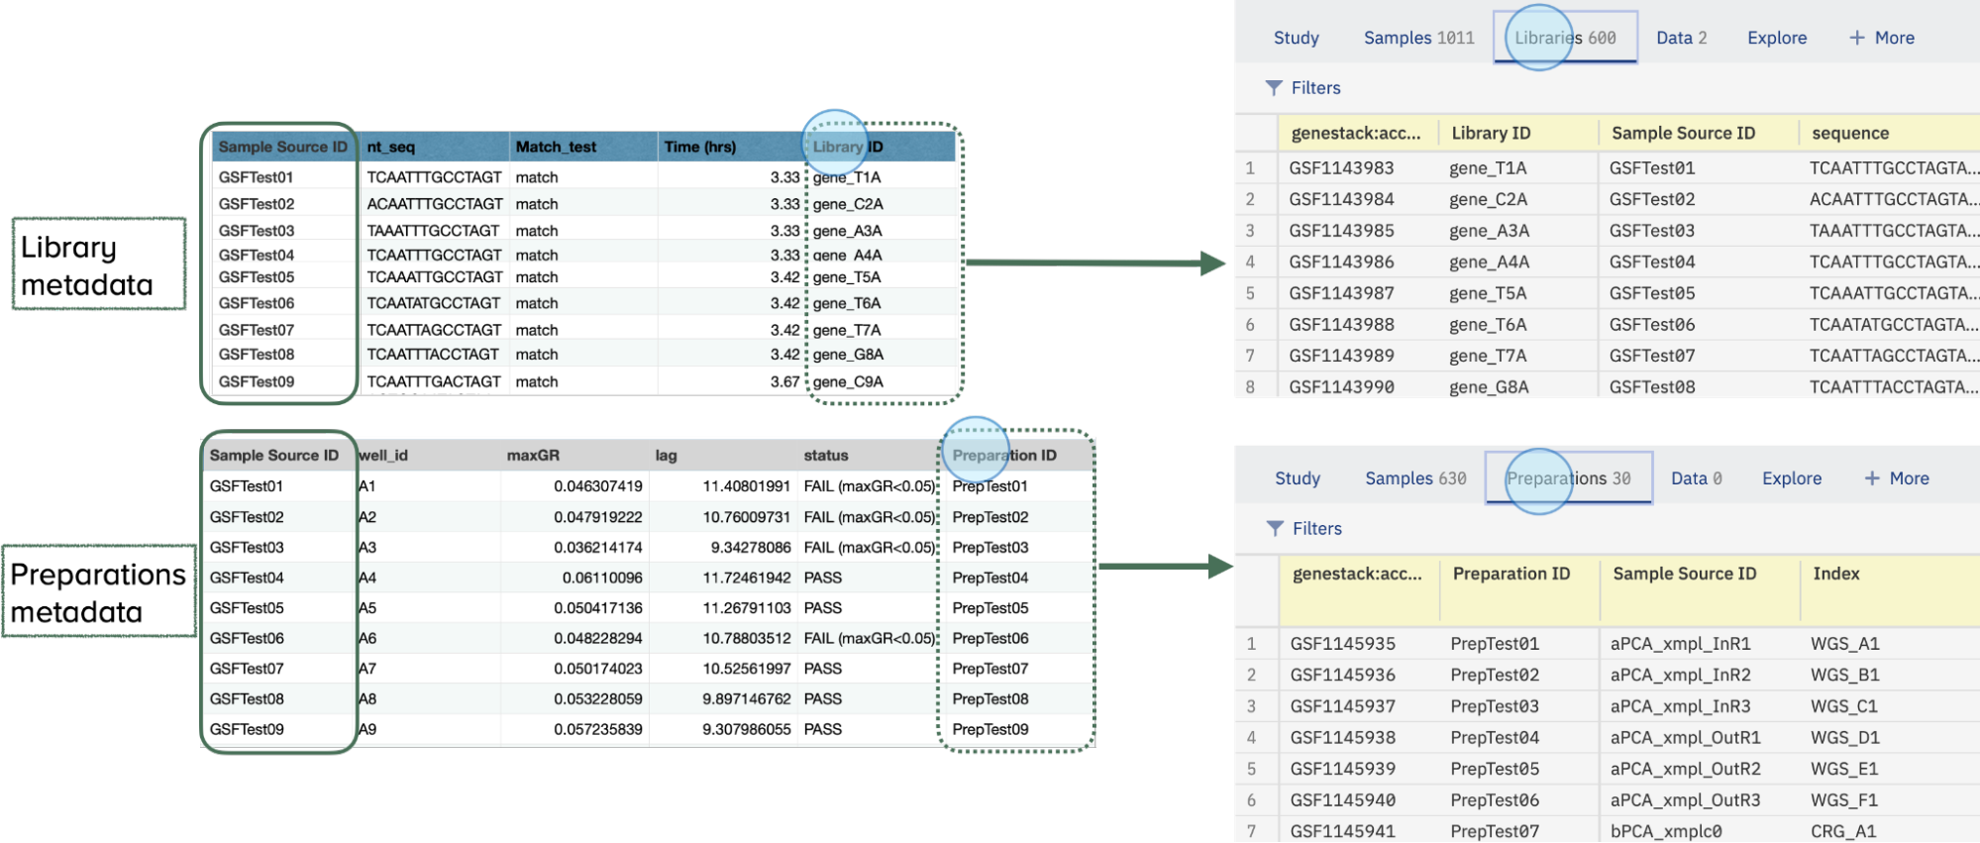Click the Filters funnel icon in the Preparations panel
The height and width of the screenshot is (843, 1980).
pyautogui.click(x=1275, y=529)
